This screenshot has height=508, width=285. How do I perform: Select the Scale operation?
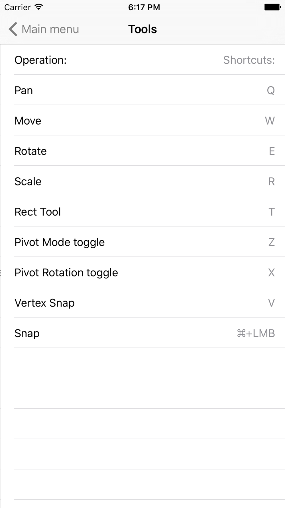(142, 181)
